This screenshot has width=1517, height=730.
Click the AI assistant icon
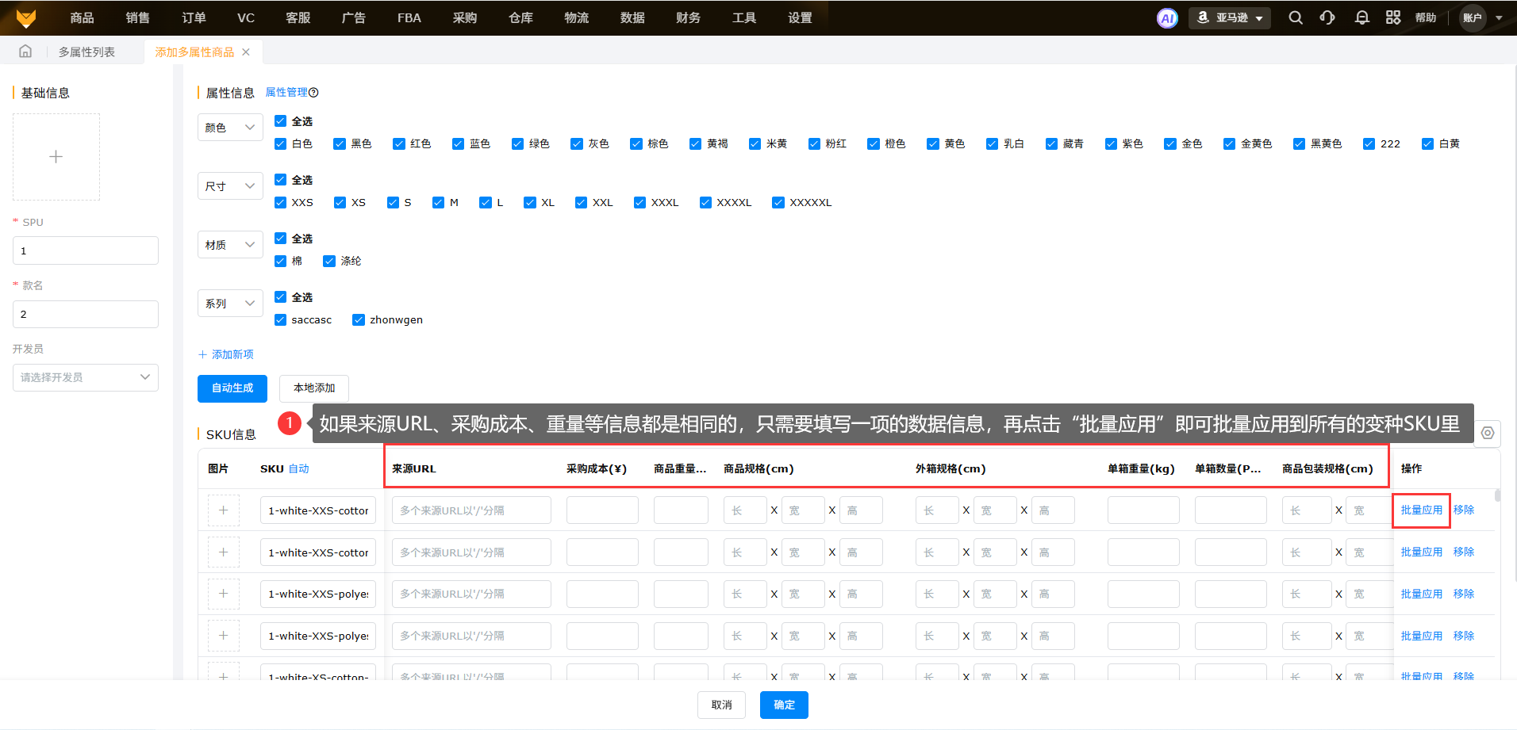point(1167,18)
